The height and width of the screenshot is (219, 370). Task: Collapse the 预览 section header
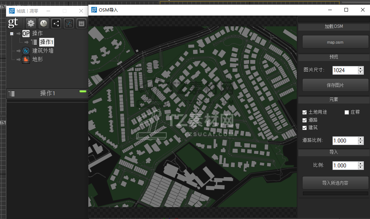pyautogui.click(x=334, y=57)
